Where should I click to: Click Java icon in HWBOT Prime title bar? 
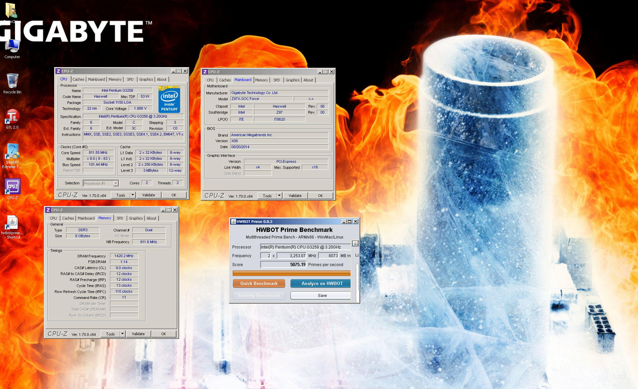tap(233, 222)
